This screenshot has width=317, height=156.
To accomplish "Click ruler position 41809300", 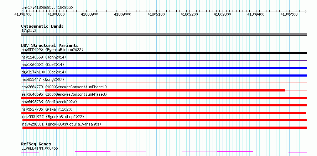I will click(222, 14).
